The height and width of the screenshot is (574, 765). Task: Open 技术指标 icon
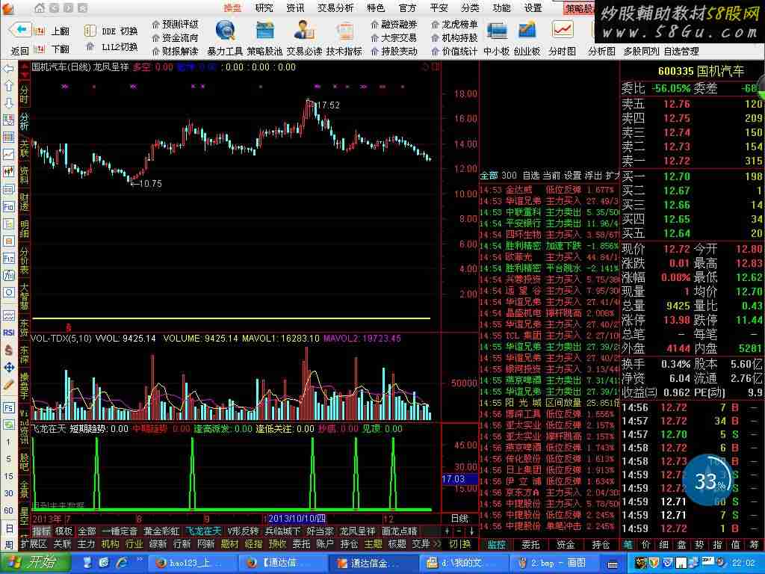(344, 31)
